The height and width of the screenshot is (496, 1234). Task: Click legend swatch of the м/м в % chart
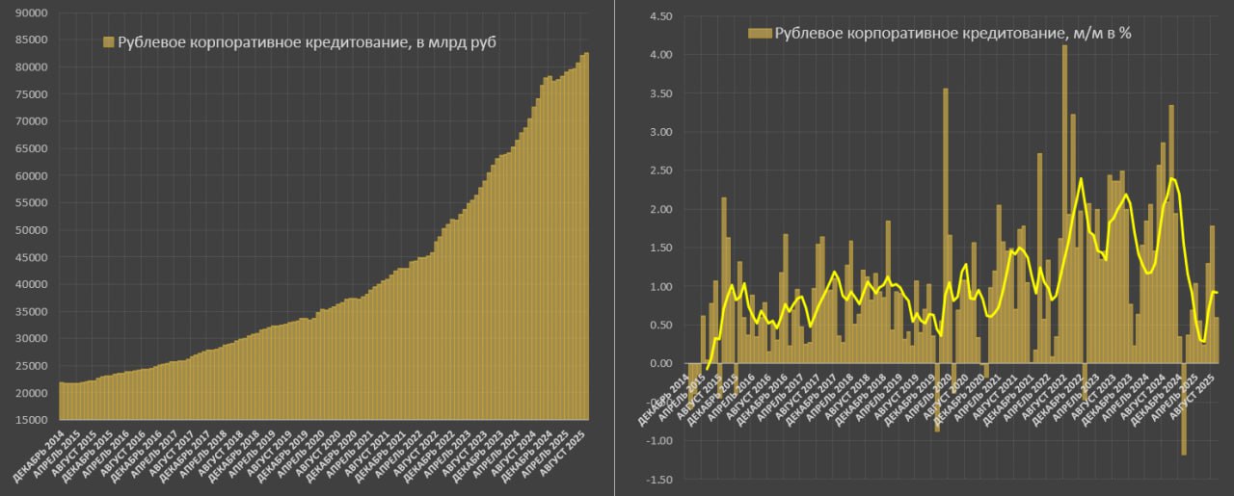tap(761, 34)
